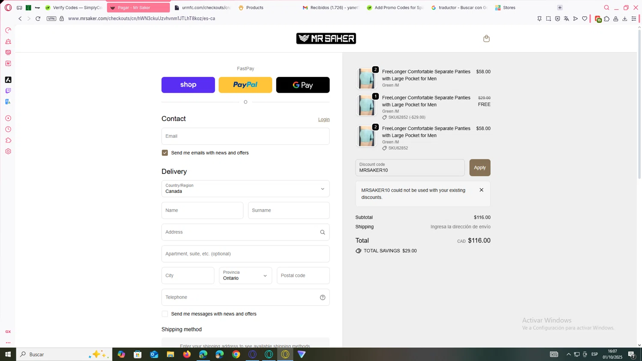Click the Email input field
Image resolution: width=642 pixels, height=361 pixels.
pos(245,136)
